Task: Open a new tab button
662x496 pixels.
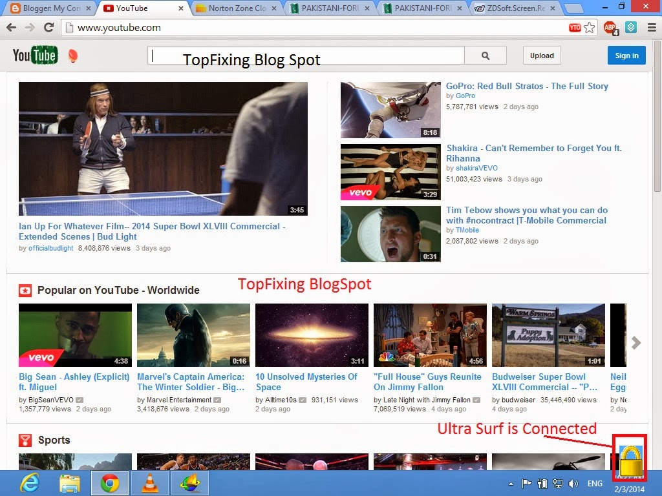Action: 573,8
